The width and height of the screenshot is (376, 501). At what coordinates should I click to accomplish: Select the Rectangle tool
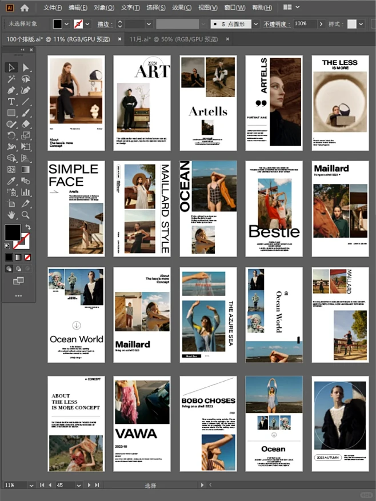coord(11,113)
